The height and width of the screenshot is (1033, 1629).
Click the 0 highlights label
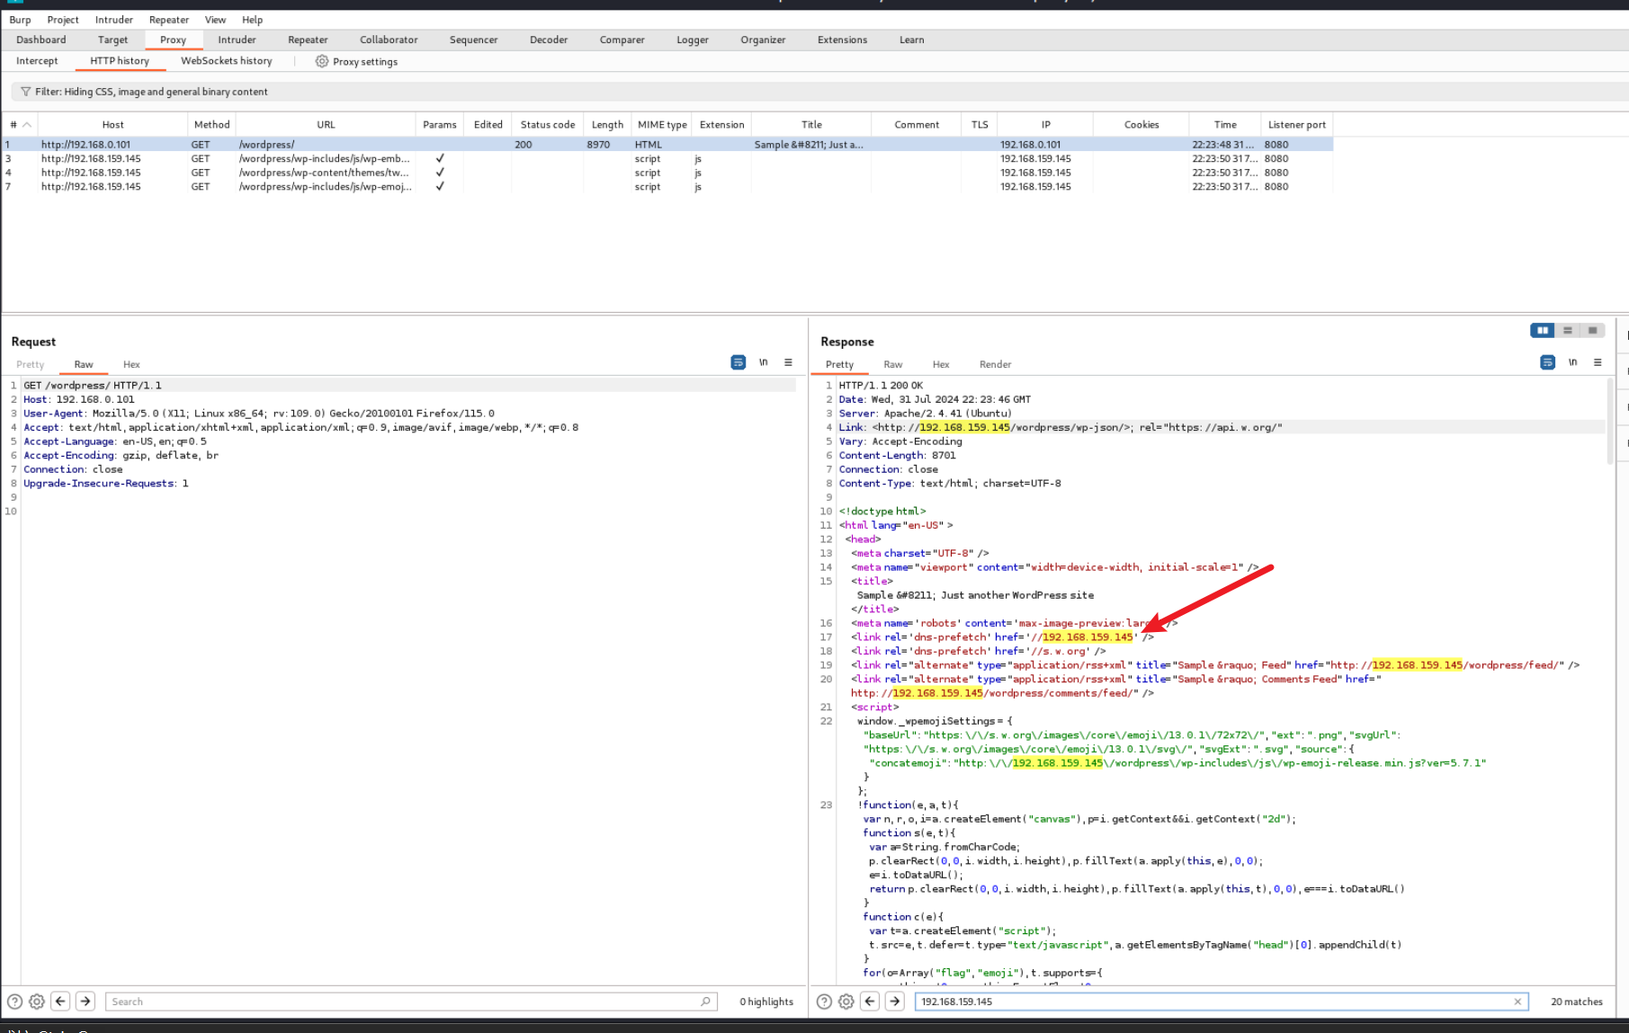point(766,1002)
